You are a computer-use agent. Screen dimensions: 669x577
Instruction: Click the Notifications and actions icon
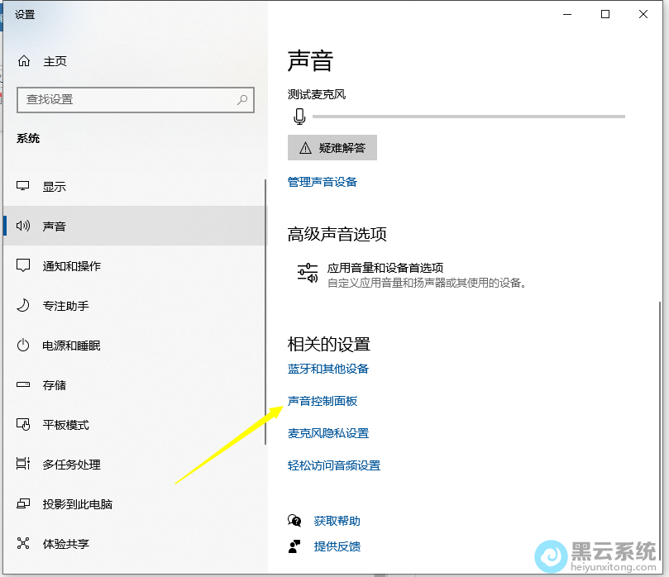pyautogui.click(x=24, y=266)
